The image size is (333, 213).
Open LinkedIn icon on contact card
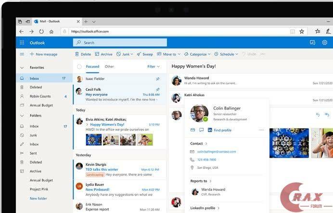point(210,130)
